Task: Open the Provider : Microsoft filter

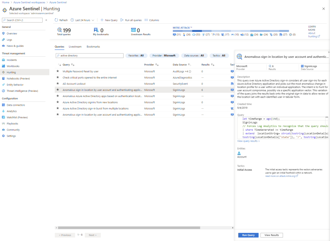Action: [164, 55]
